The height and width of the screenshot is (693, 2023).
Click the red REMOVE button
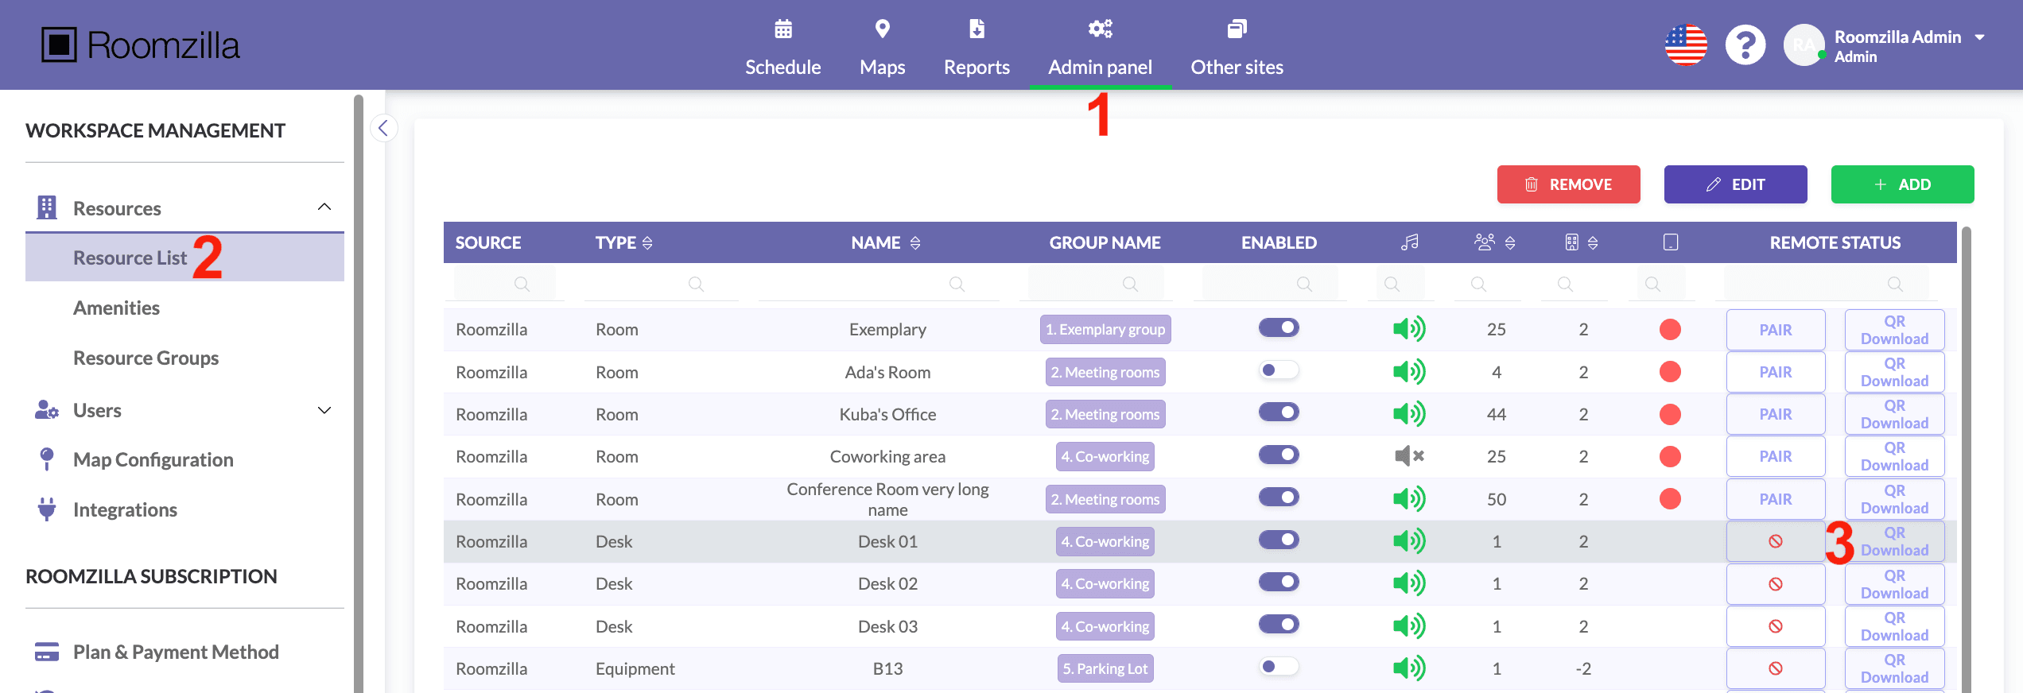(1567, 184)
